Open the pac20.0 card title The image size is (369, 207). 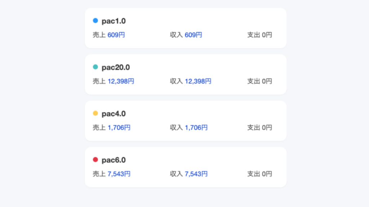[x=116, y=68]
